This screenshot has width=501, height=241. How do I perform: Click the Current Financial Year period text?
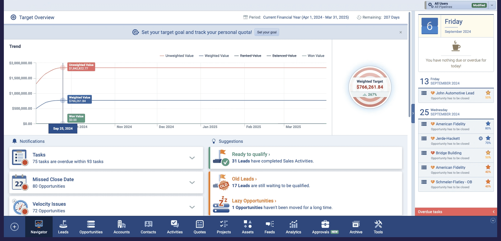[x=306, y=17]
